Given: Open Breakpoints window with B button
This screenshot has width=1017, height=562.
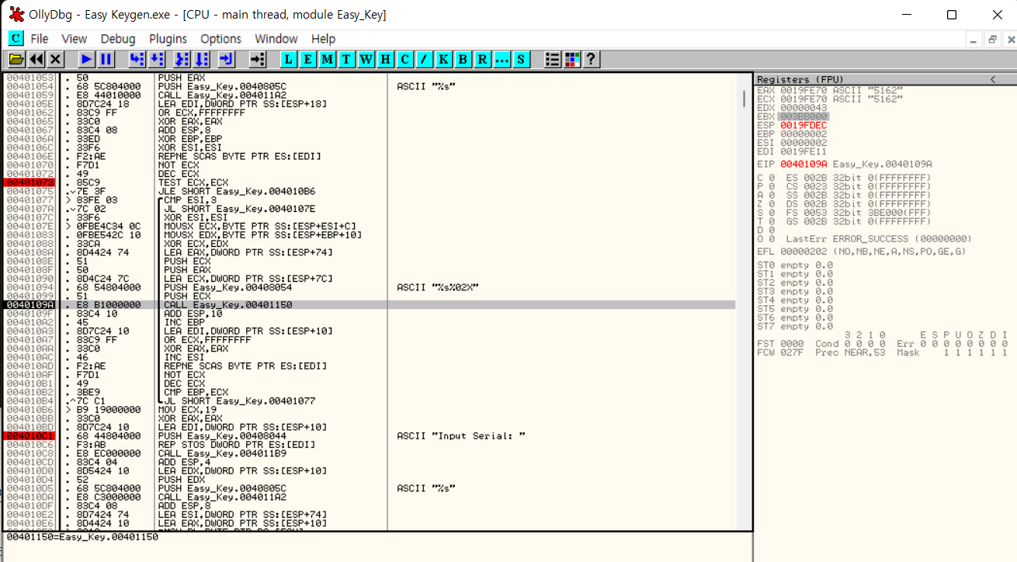Looking at the screenshot, I should click(x=463, y=59).
